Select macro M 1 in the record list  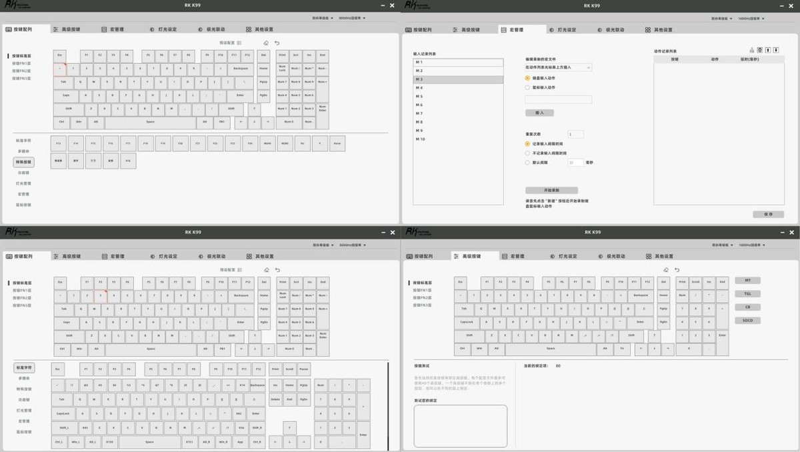click(458, 62)
